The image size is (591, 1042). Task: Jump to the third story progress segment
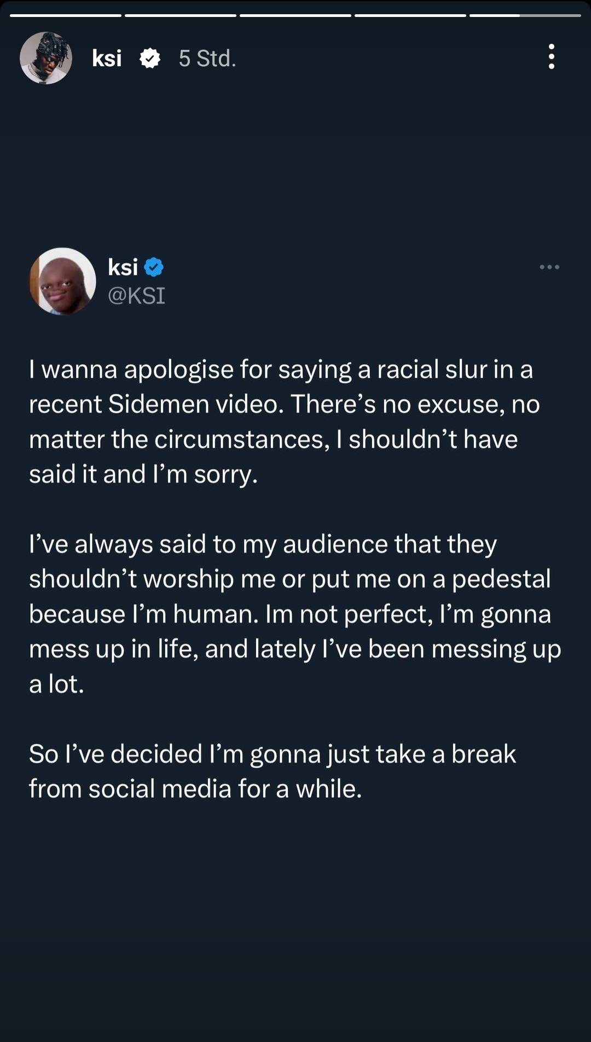pyautogui.click(x=296, y=15)
